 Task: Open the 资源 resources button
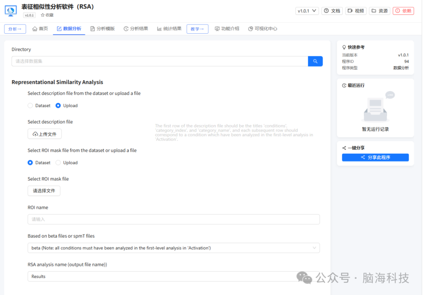coord(380,11)
